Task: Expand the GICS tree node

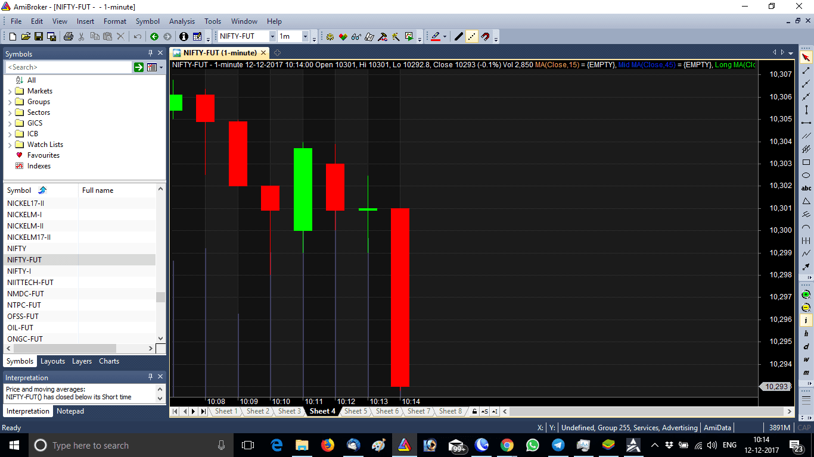Action: tap(10, 124)
